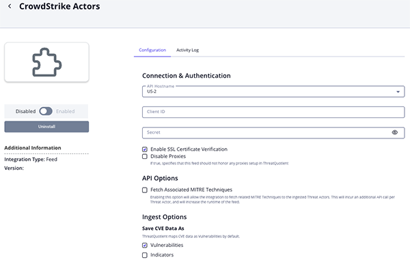Click the 'Version:' label

tap(14, 168)
